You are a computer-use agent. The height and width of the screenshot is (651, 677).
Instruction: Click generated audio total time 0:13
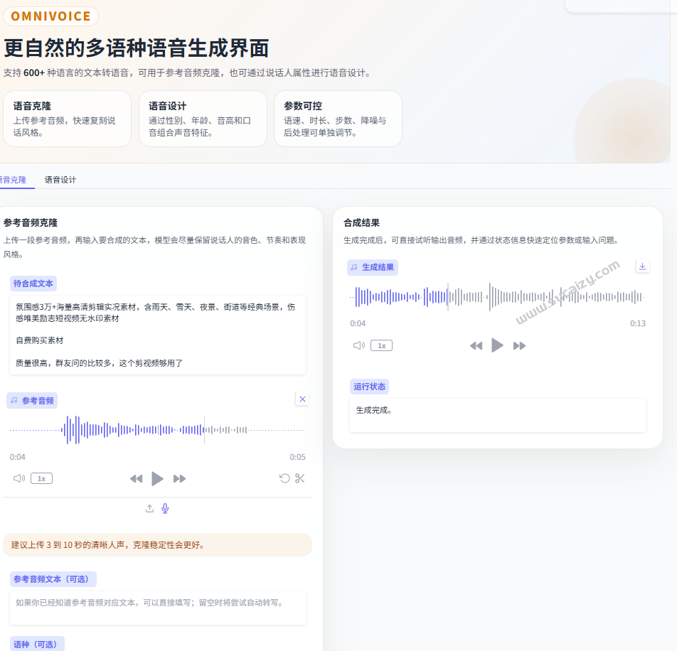[638, 323]
